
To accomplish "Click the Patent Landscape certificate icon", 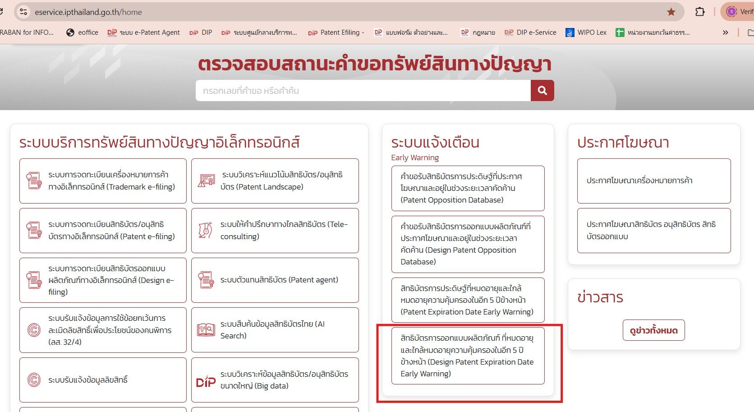I will pyautogui.click(x=206, y=181).
